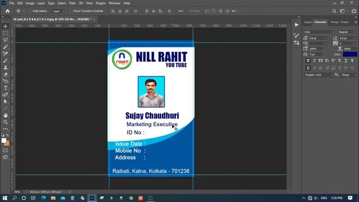Select the Move tool in the toolbox
The height and width of the screenshot is (202, 359).
[5, 26]
